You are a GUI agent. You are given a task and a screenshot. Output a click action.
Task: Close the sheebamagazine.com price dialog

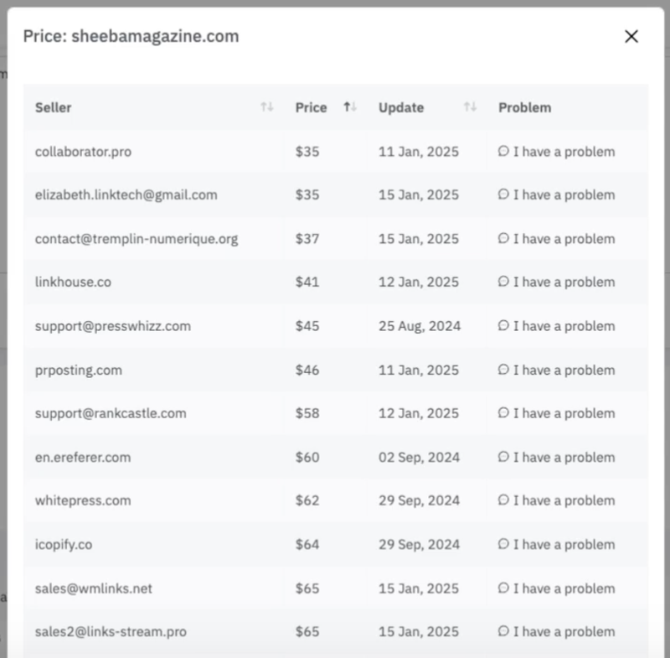631,36
